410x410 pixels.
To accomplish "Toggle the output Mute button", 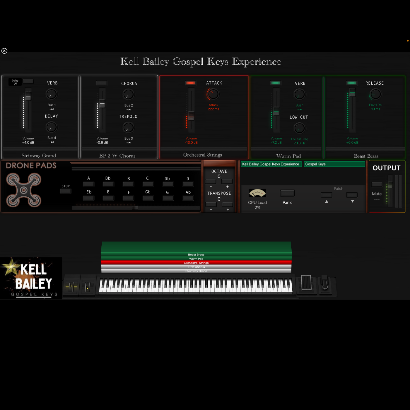I will tap(377, 184).
